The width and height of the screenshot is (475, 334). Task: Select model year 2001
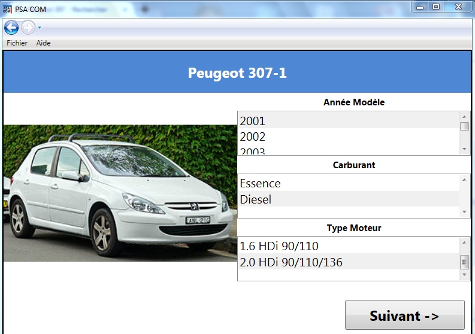(349, 121)
